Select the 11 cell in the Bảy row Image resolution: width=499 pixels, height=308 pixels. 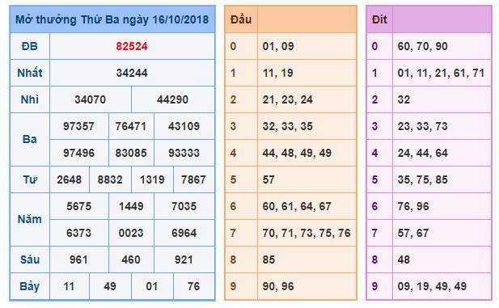point(69,287)
